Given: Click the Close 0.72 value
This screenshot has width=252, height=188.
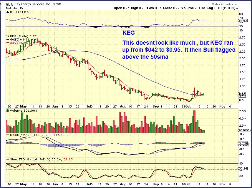Looking at the screenshot, I should tap(171, 8).
